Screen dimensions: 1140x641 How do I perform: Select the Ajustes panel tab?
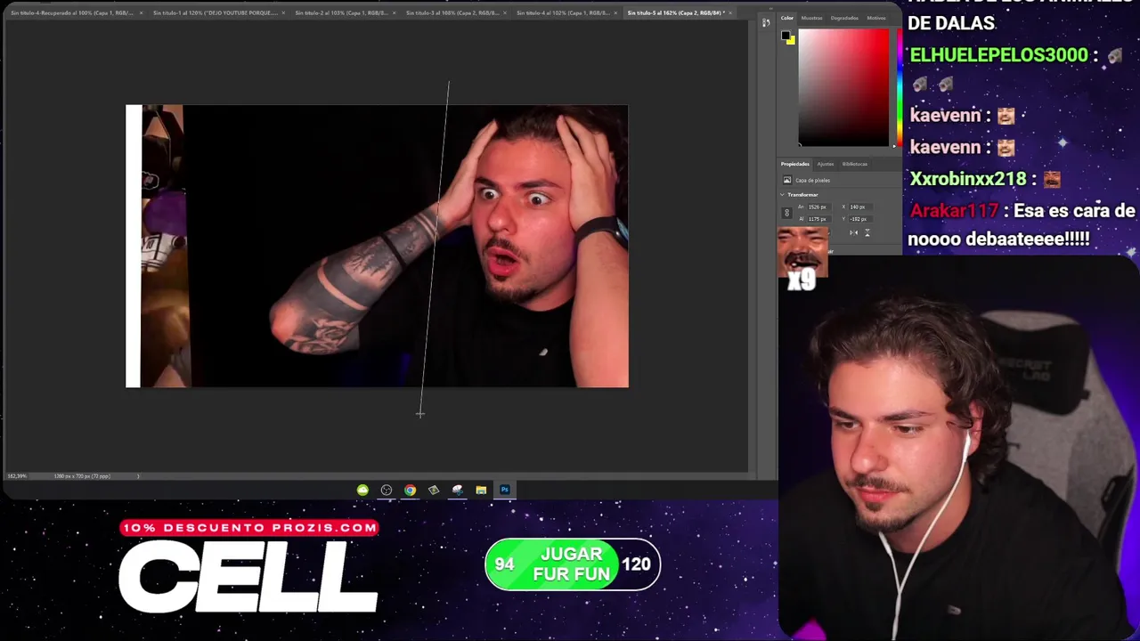point(826,164)
